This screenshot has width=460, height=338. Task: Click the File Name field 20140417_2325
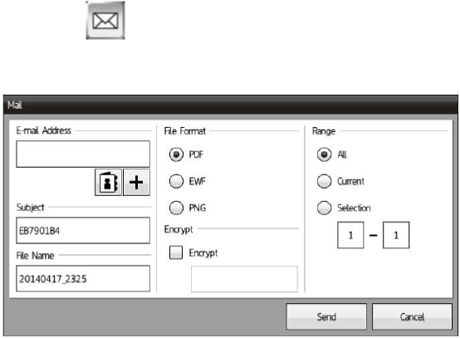pos(83,279)
